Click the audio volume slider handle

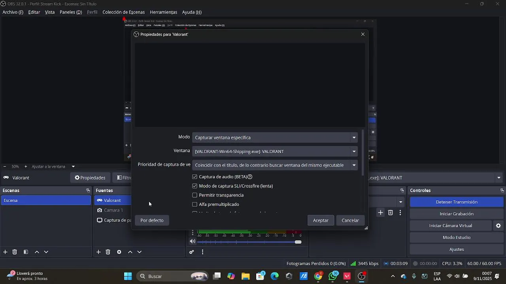pos(298,242)
